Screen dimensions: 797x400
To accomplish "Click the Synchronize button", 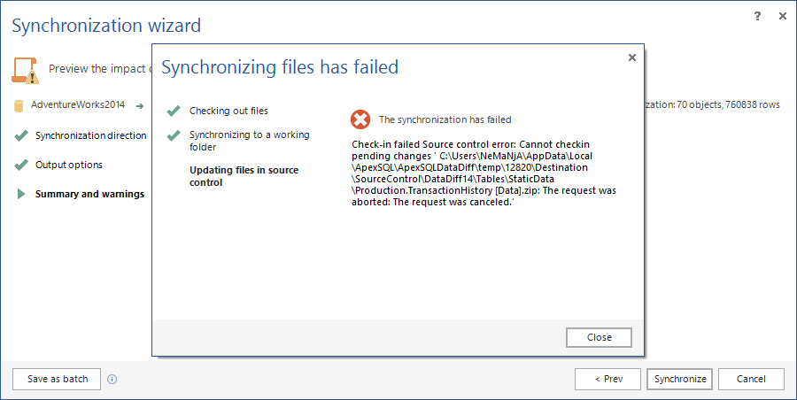I will point(680,379).
